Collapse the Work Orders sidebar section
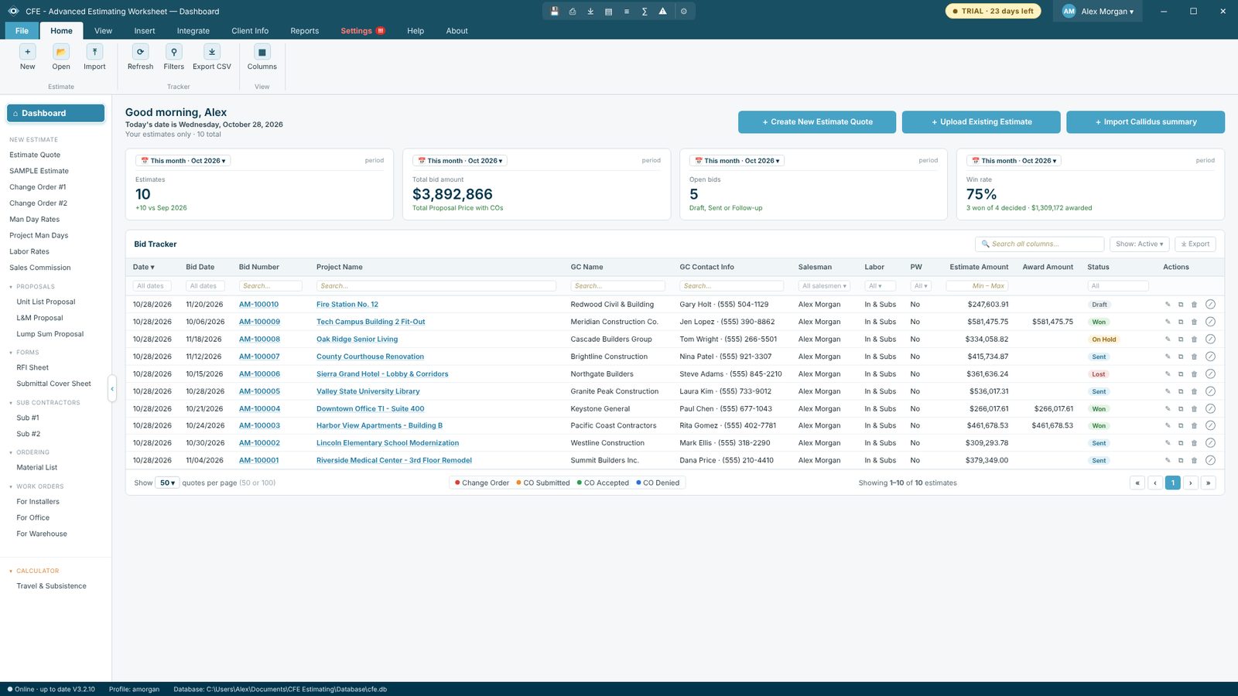 tap(36, 486)
